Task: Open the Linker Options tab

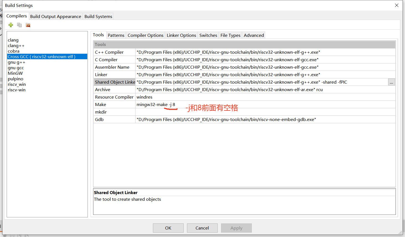Action: coord(181,35)
